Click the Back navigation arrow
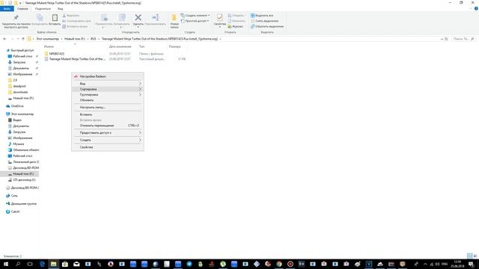This screenshot has width=479, height=269. coord(4,39)
